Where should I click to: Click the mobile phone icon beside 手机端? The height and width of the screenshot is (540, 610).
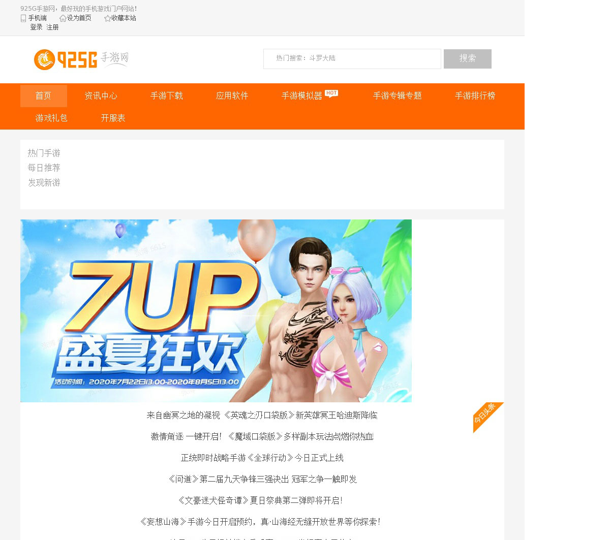tap(23, 18)
